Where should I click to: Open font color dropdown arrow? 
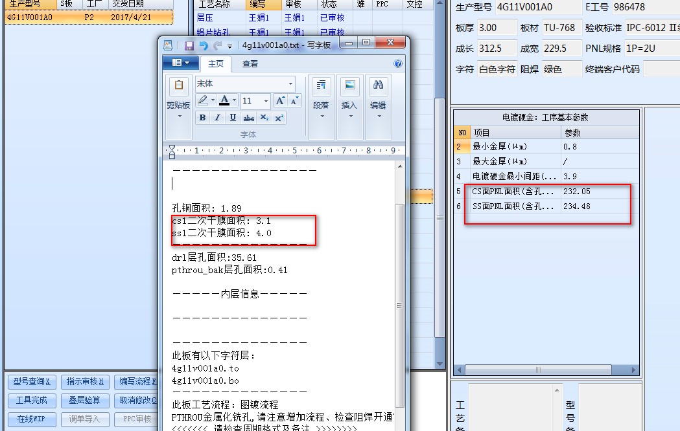[x=234, y=100]
